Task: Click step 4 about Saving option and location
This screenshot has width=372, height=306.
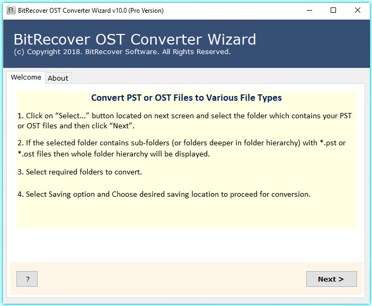Action: coord(164,194)
